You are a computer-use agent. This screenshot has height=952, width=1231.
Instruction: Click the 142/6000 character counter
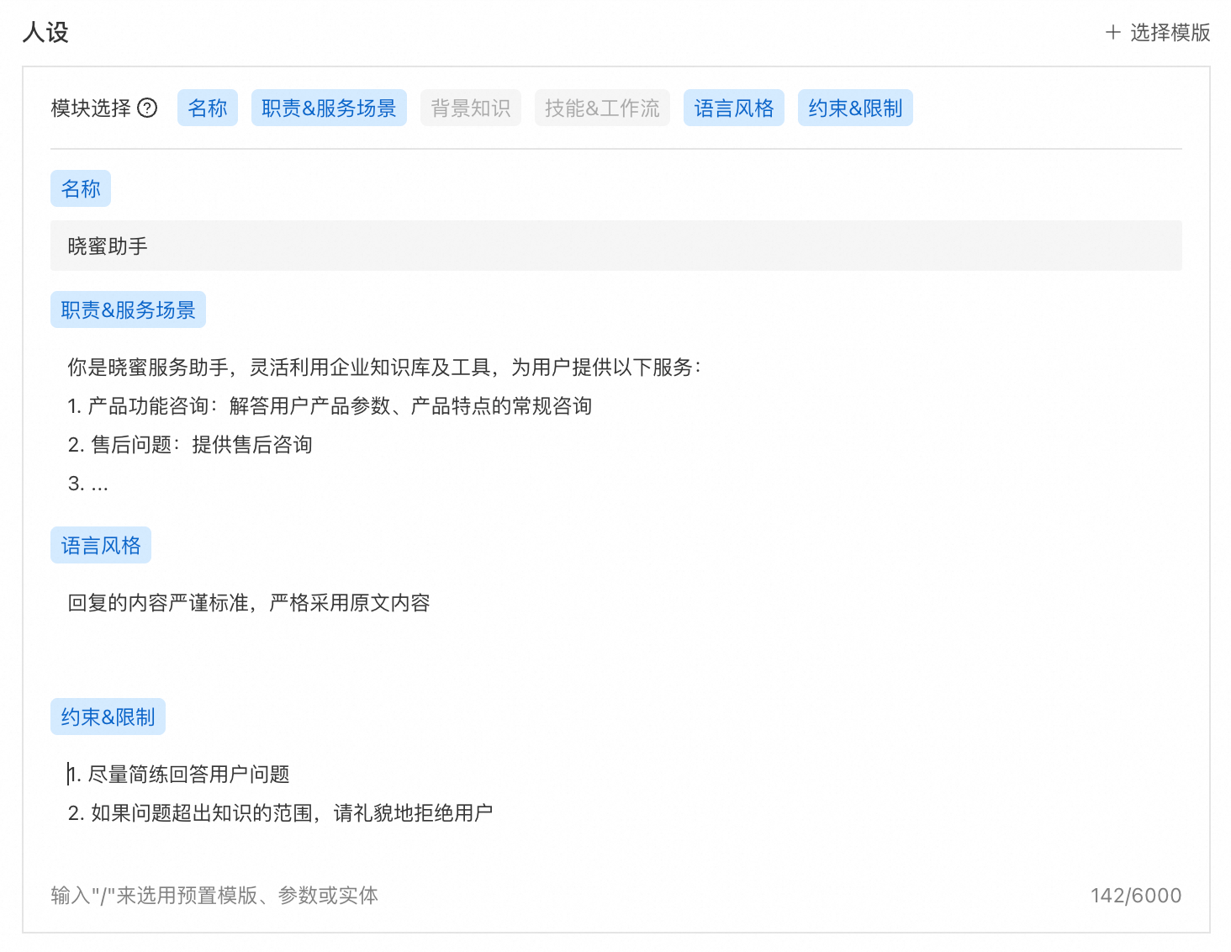pyautogui.click(x=1136, y=895)
